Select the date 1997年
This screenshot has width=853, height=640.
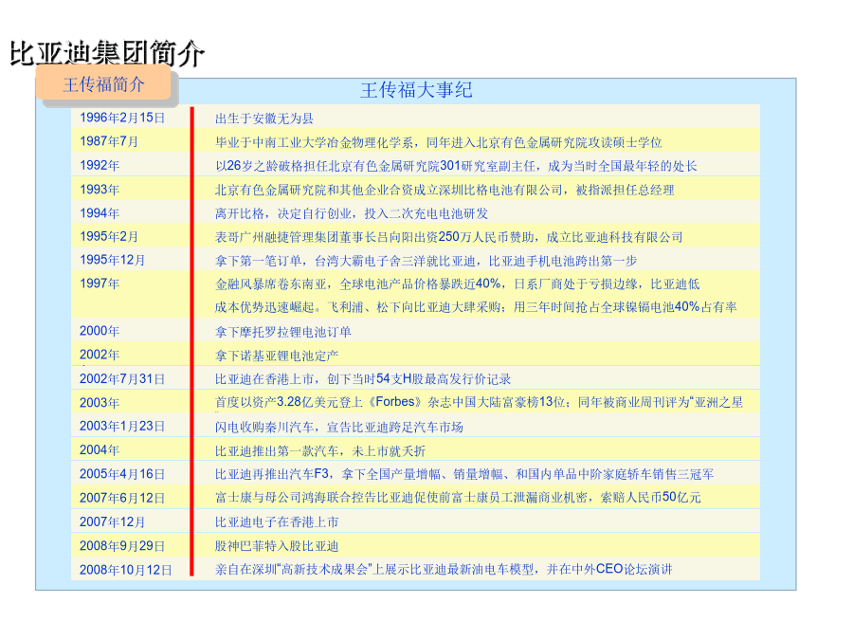(x=100, y=283)
